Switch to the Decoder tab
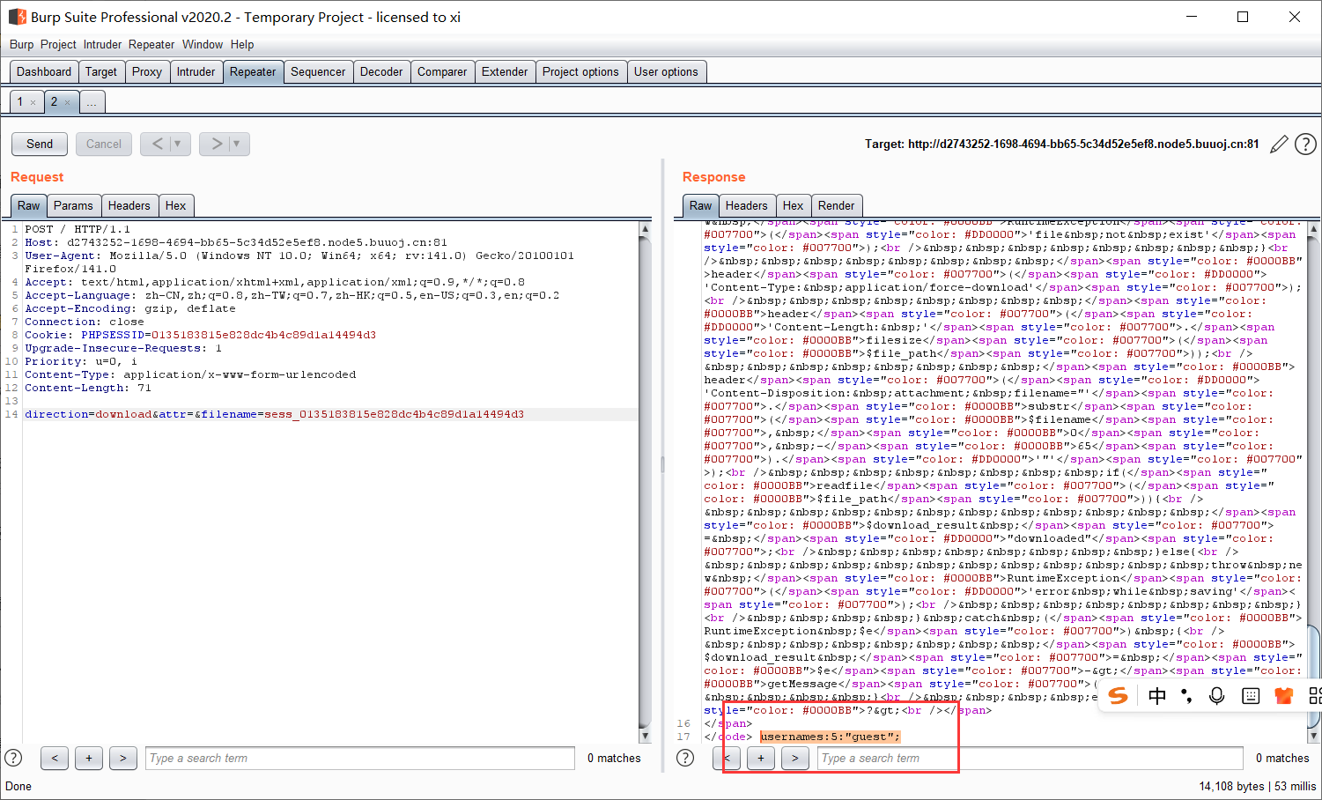Screen dimensions: 1322x800 pos(381,72)
